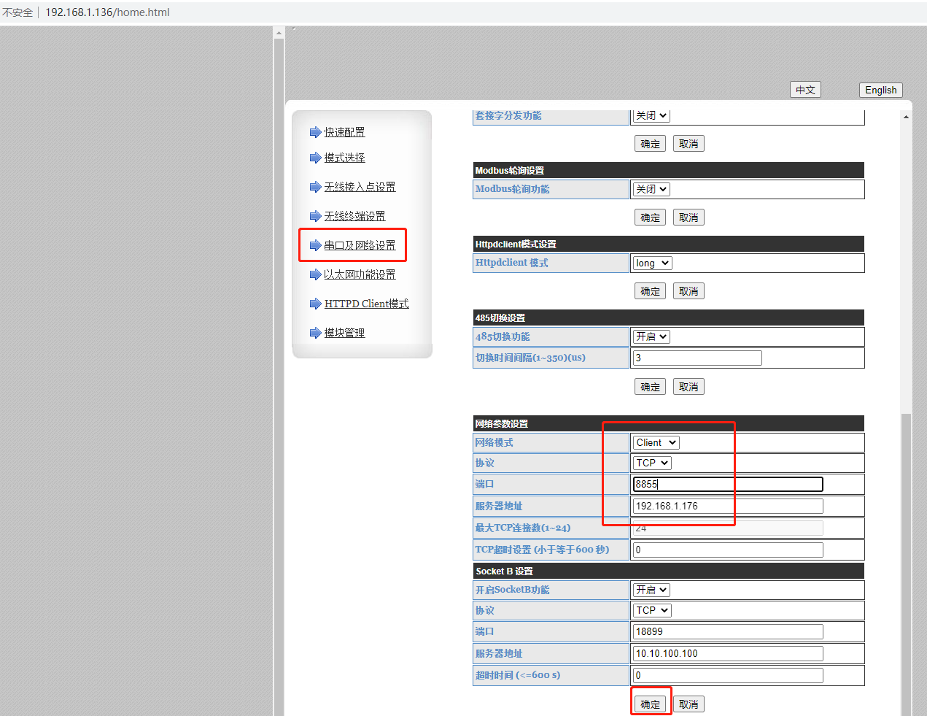
Task: Click the arrow icon beside 模式选择
Action: 315,158
